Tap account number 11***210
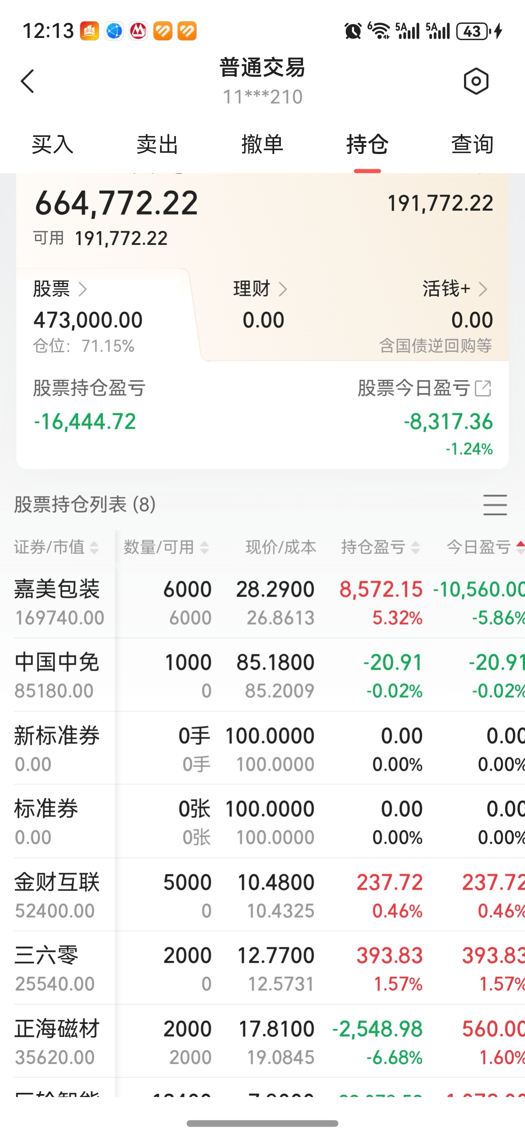 click(263, 97)
